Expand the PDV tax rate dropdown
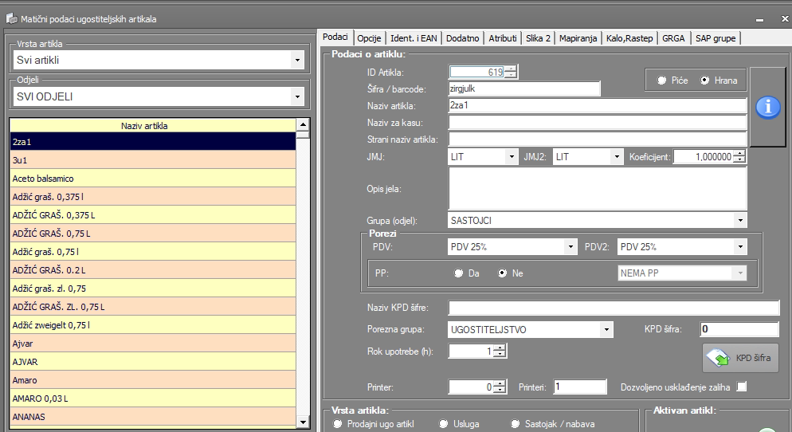The width and height of the screenshot is (792, 432). coord(570,247)
